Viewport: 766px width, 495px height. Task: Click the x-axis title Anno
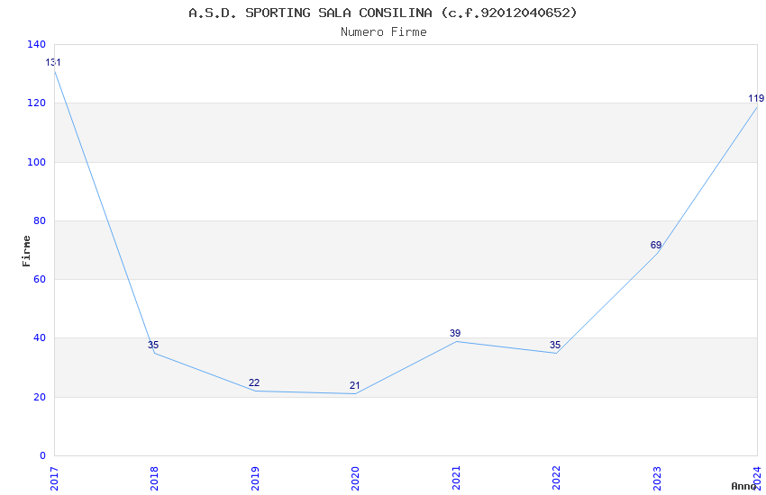click(743, 486)
